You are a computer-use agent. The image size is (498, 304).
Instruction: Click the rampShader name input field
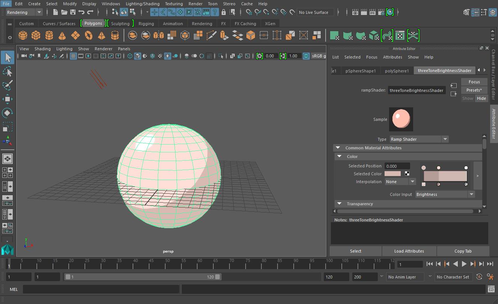tap(417, 90)
